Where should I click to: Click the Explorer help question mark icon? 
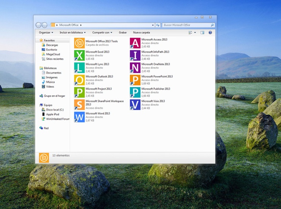[210, 33]
